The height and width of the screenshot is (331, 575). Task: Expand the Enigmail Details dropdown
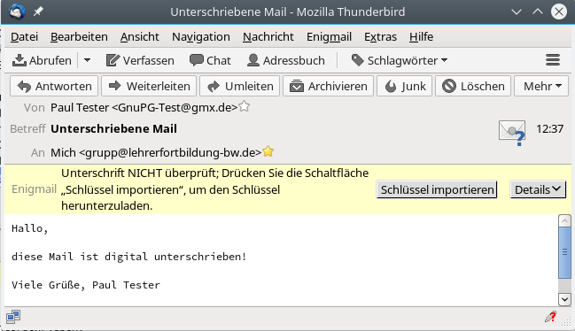pos(538,189)
